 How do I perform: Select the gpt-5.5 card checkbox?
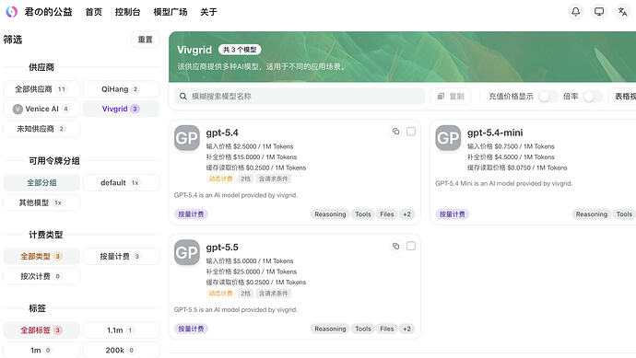pyautogui.click(x=411, y=246)
